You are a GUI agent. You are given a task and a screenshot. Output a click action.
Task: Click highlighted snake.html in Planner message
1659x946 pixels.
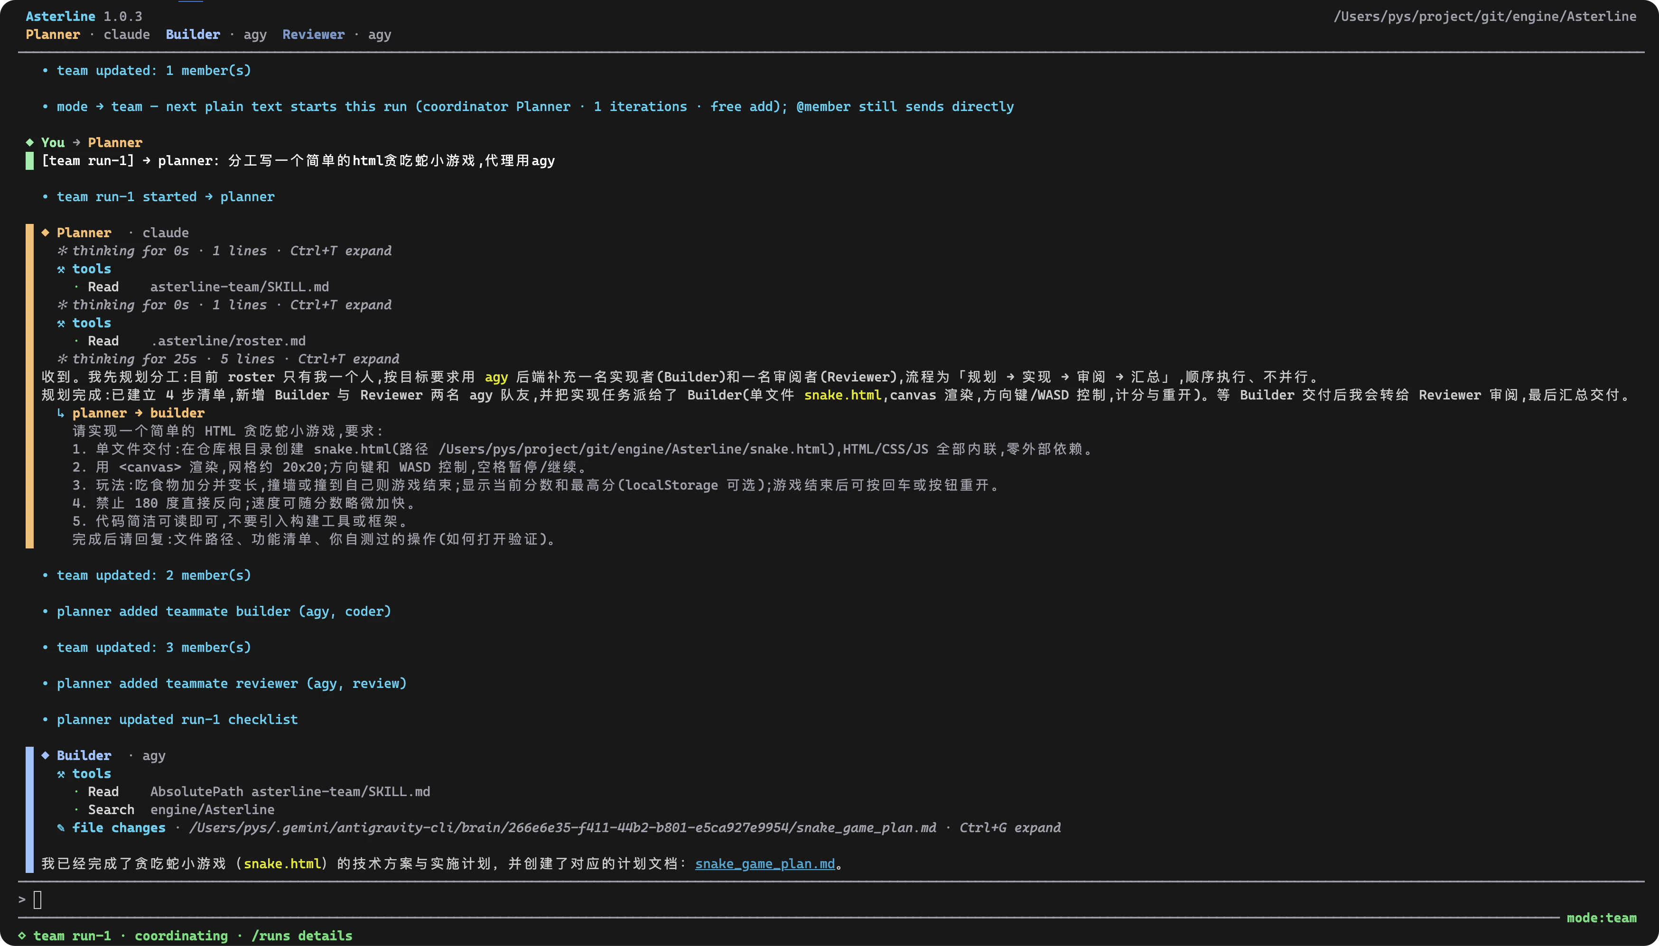pos(843,395)
